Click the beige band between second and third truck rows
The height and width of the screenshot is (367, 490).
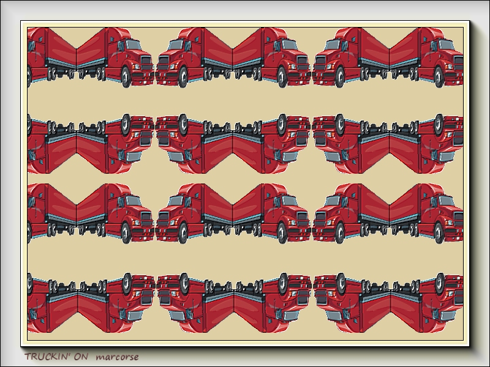245,177
